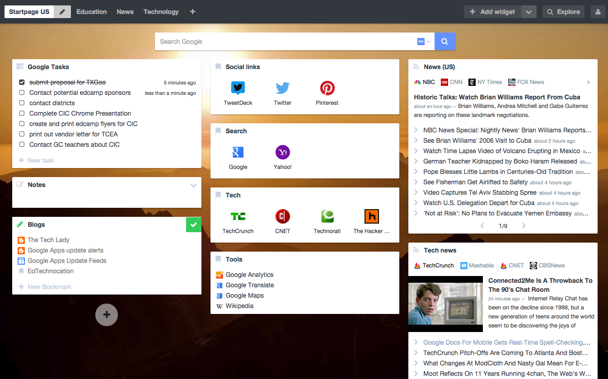Open the Technorati icon
Screen dimensions: 608x379
(327, 216)
